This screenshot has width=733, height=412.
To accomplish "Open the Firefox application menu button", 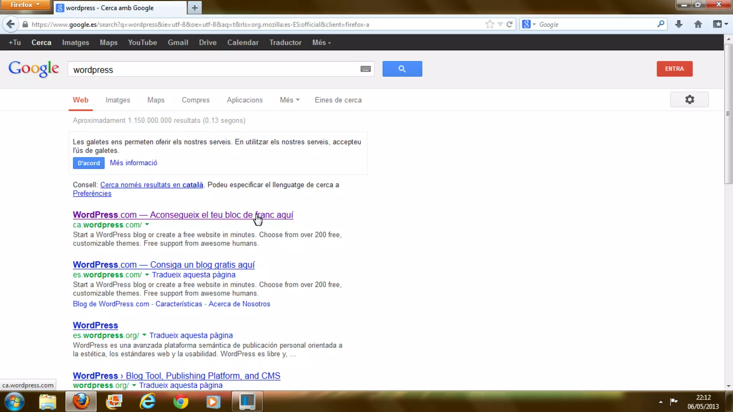I will (25, 5).
